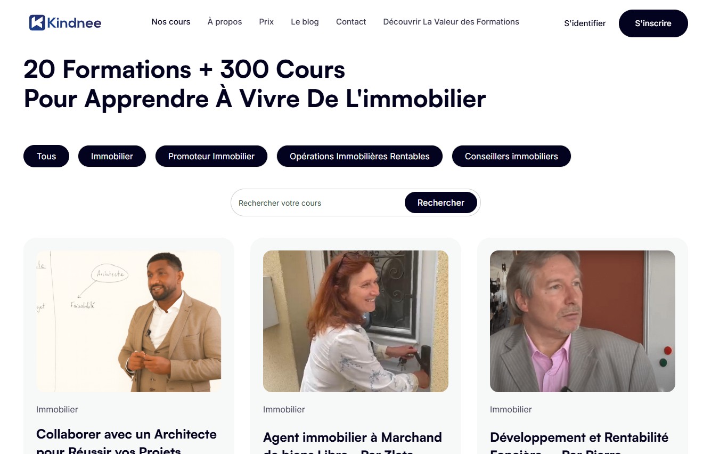
Task: Filter courses by Immobilier pill
Action: coord(112,156)
